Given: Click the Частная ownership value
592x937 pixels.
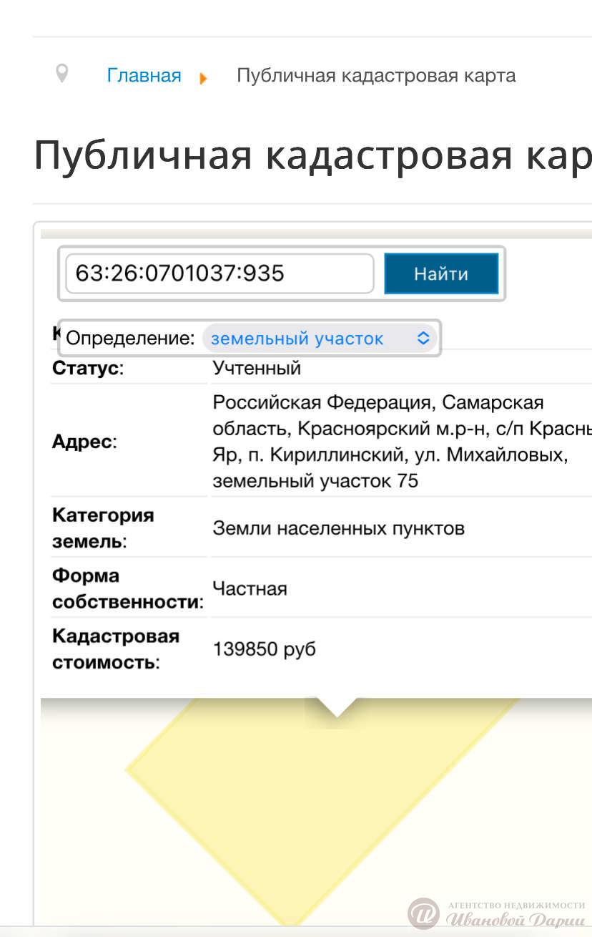Looking at the screenshot, I should coord(250,589).
